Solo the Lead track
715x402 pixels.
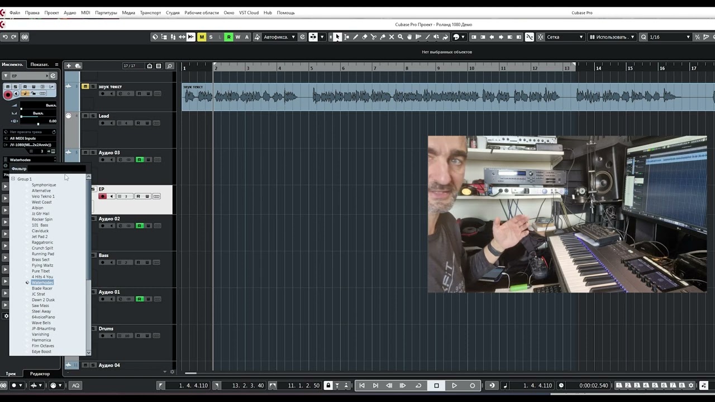[93, 116]
